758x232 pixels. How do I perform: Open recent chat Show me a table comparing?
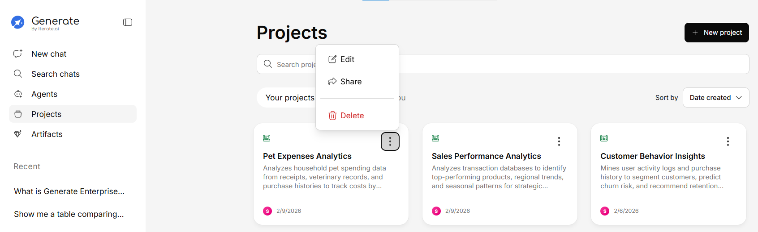tap(69, 214)
